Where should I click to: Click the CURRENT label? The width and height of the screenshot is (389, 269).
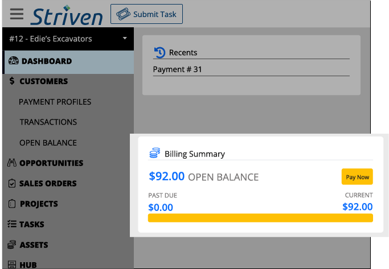click(x=359, y=195)
